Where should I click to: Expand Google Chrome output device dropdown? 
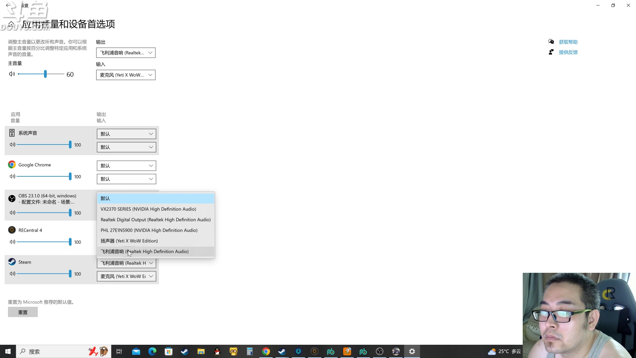[127, 166]
